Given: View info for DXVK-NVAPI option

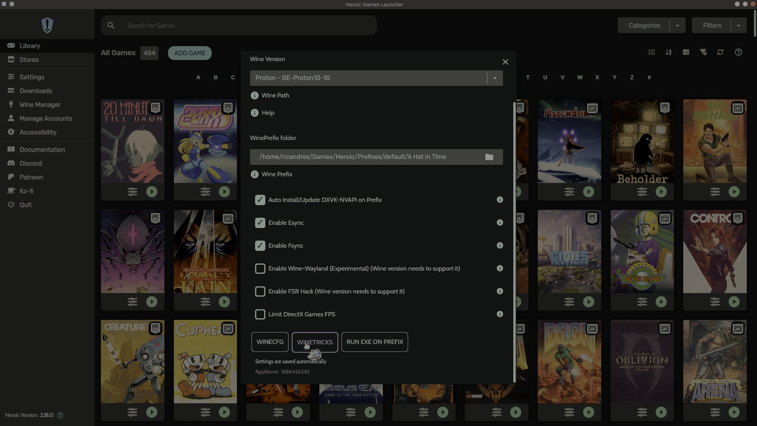Looking at the screenshot, I should click(500, 200).
